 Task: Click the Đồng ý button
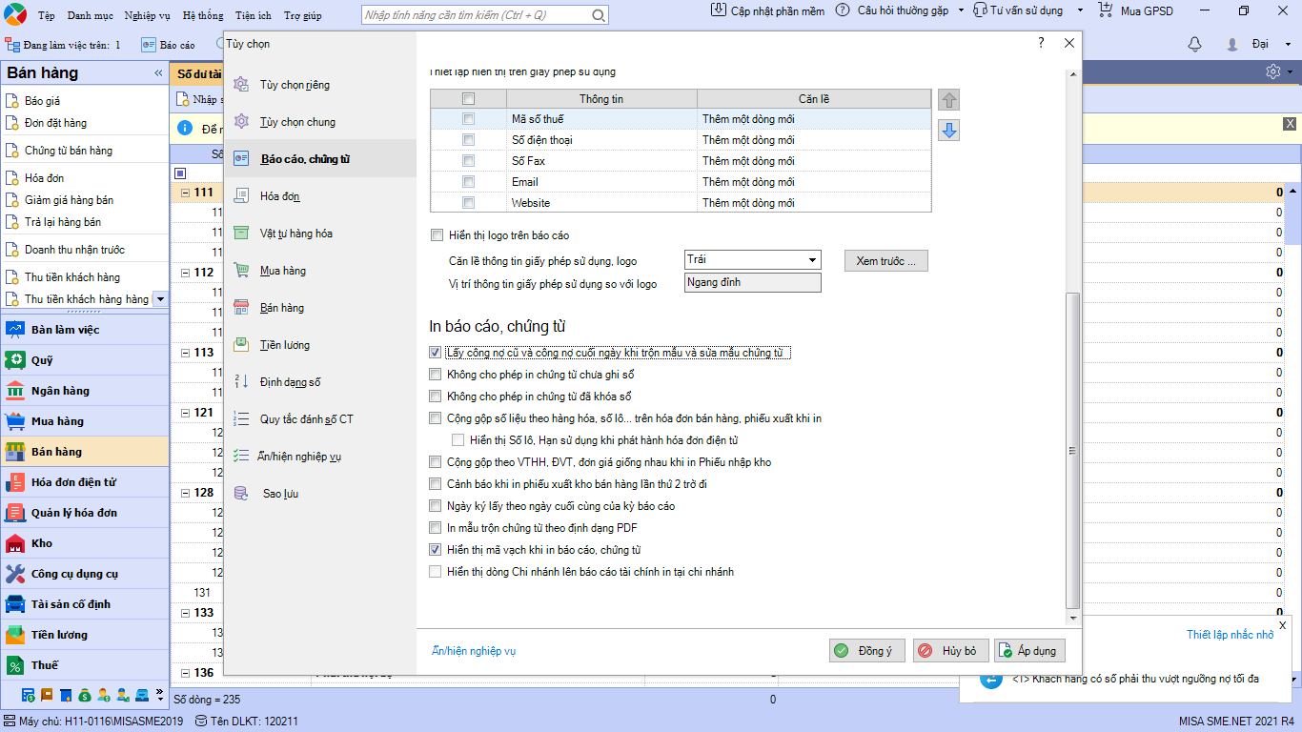tap(866, 651)
